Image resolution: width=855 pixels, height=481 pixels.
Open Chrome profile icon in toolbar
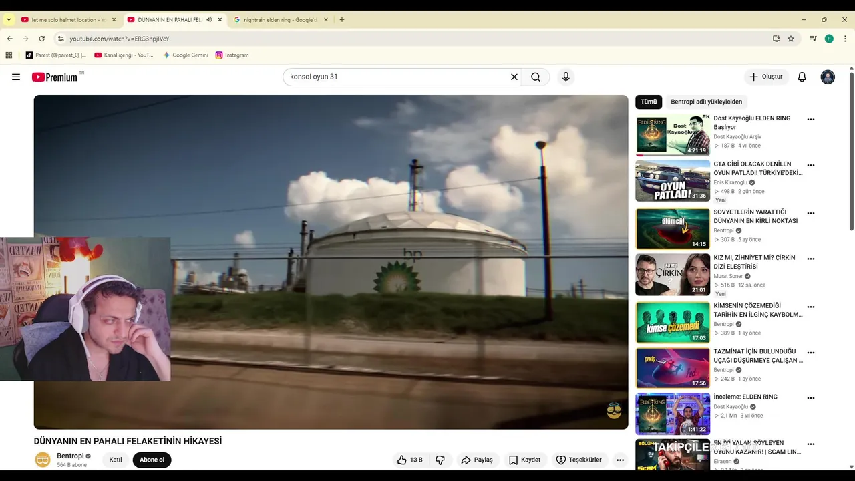[x=829, y=39]
